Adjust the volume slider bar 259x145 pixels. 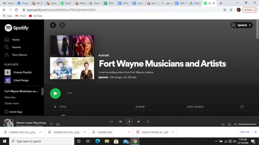tap(247, 124)
